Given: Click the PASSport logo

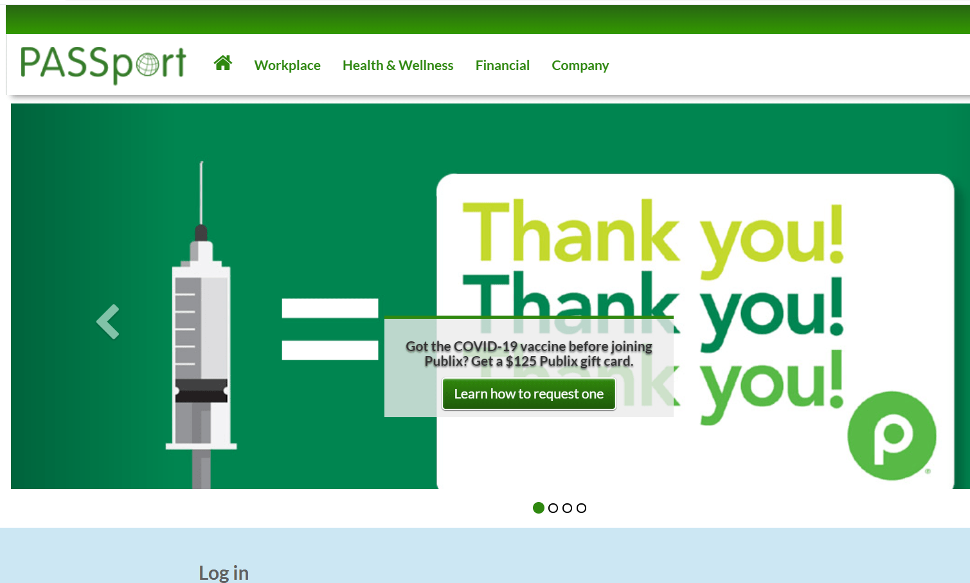Looking at the screenshot, I should click(x=103, y=64).
